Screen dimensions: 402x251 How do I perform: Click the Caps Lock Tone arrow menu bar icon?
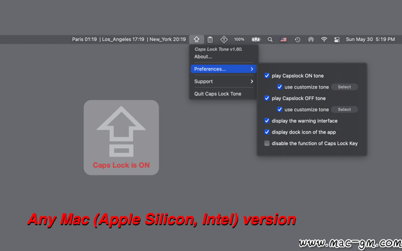(197, 40)
